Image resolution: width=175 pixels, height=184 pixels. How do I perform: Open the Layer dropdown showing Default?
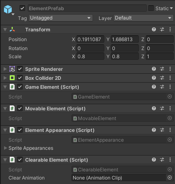pyautogui.click(x=143, y=18)
